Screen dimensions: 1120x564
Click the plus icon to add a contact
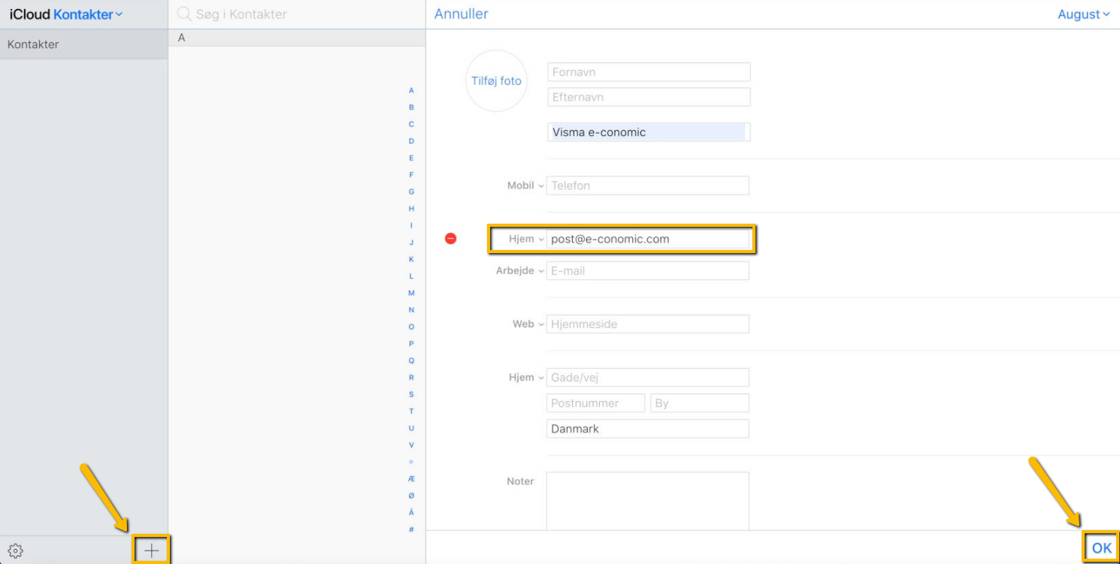click(151, 550)
